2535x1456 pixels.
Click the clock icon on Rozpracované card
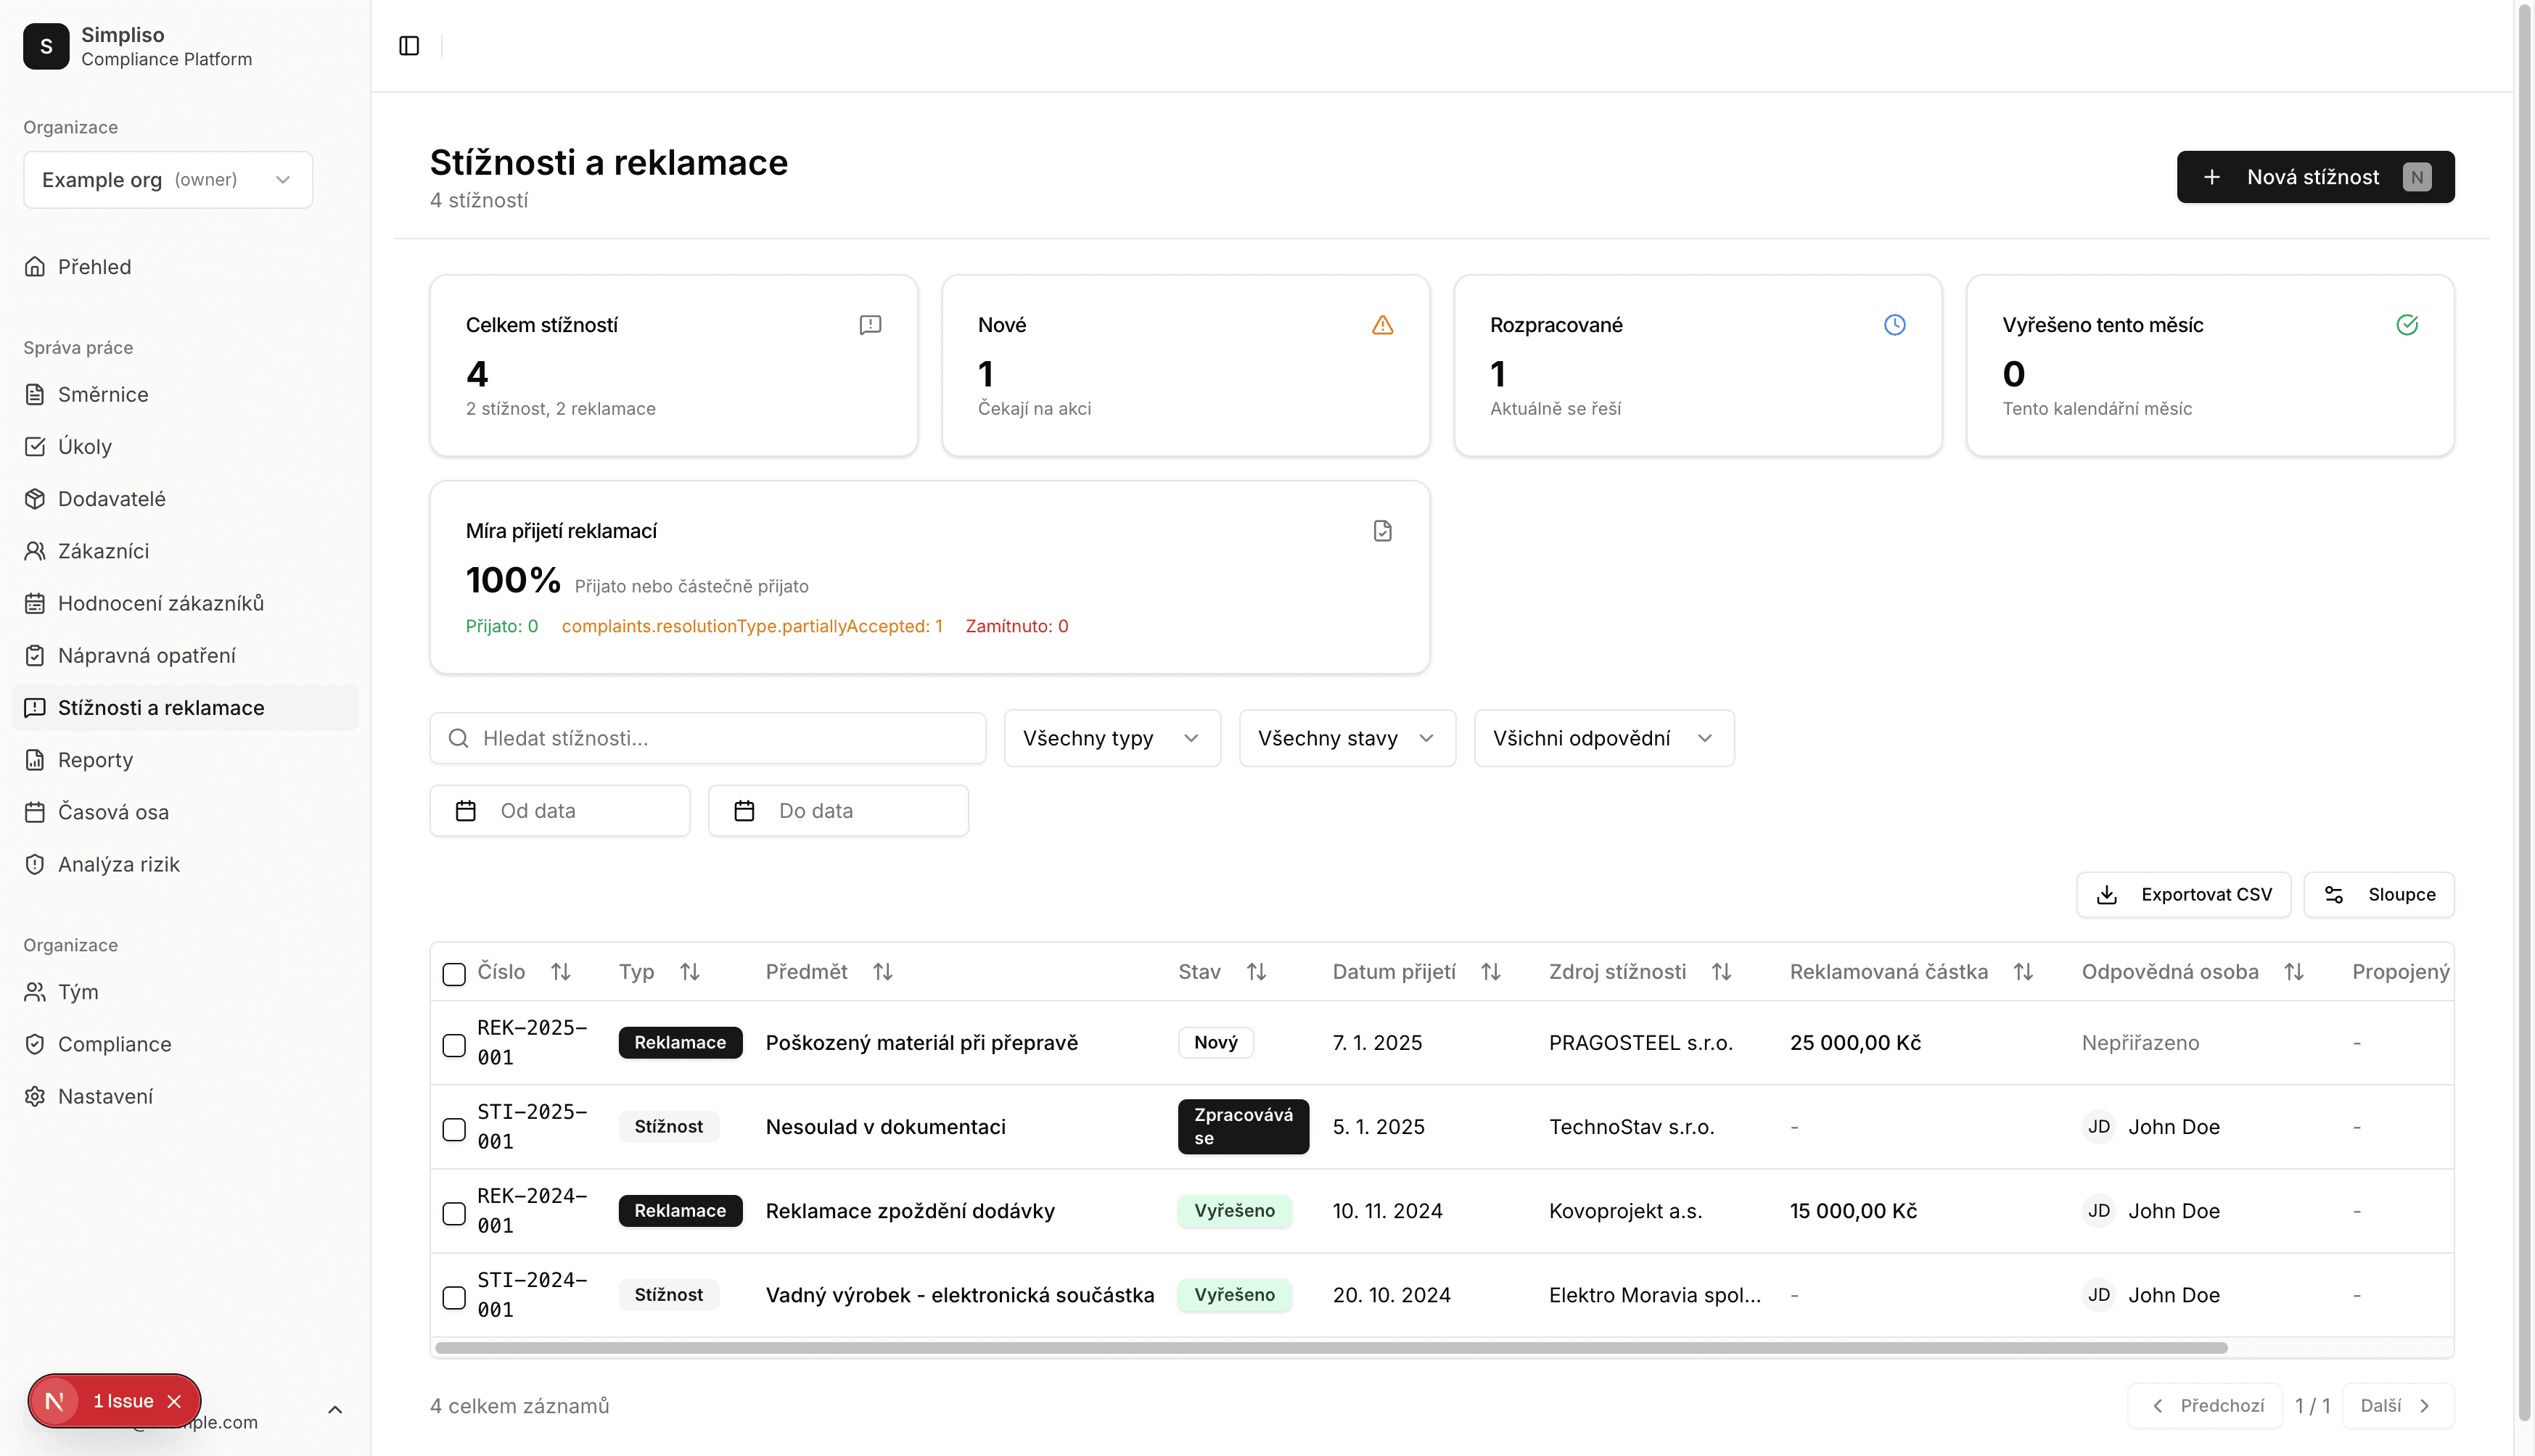click(x=1894, y=325)
